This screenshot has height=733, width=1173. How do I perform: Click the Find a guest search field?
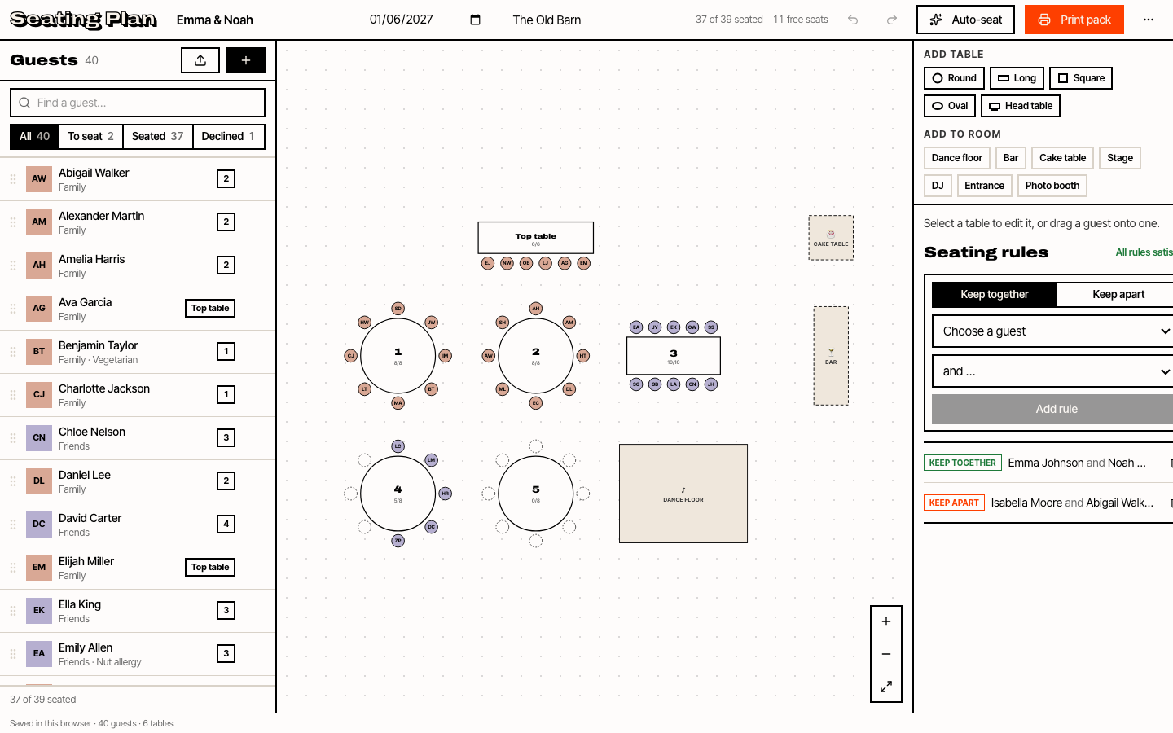138,103
